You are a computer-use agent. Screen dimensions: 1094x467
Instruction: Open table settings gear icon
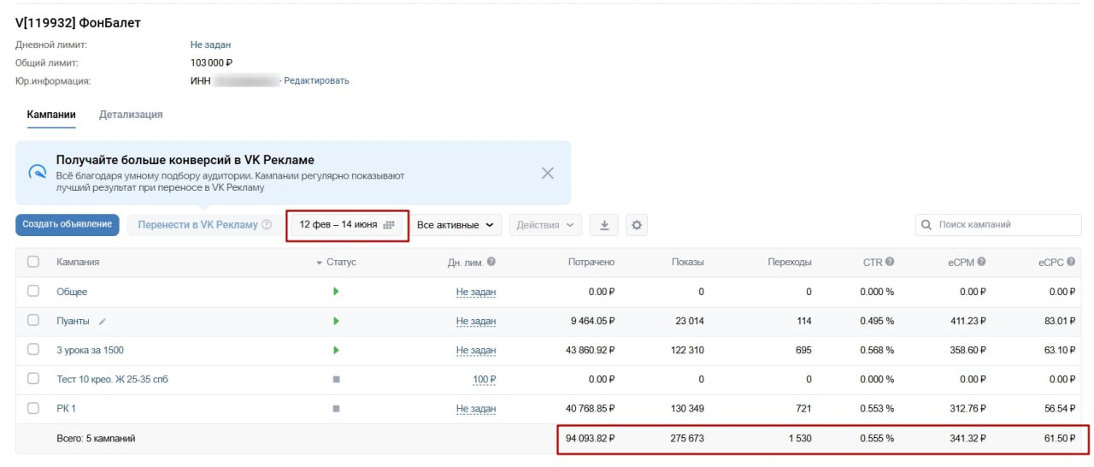point(637,225)
